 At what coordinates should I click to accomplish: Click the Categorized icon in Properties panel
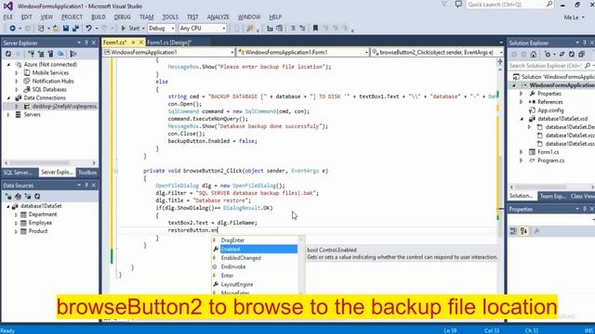513,231
